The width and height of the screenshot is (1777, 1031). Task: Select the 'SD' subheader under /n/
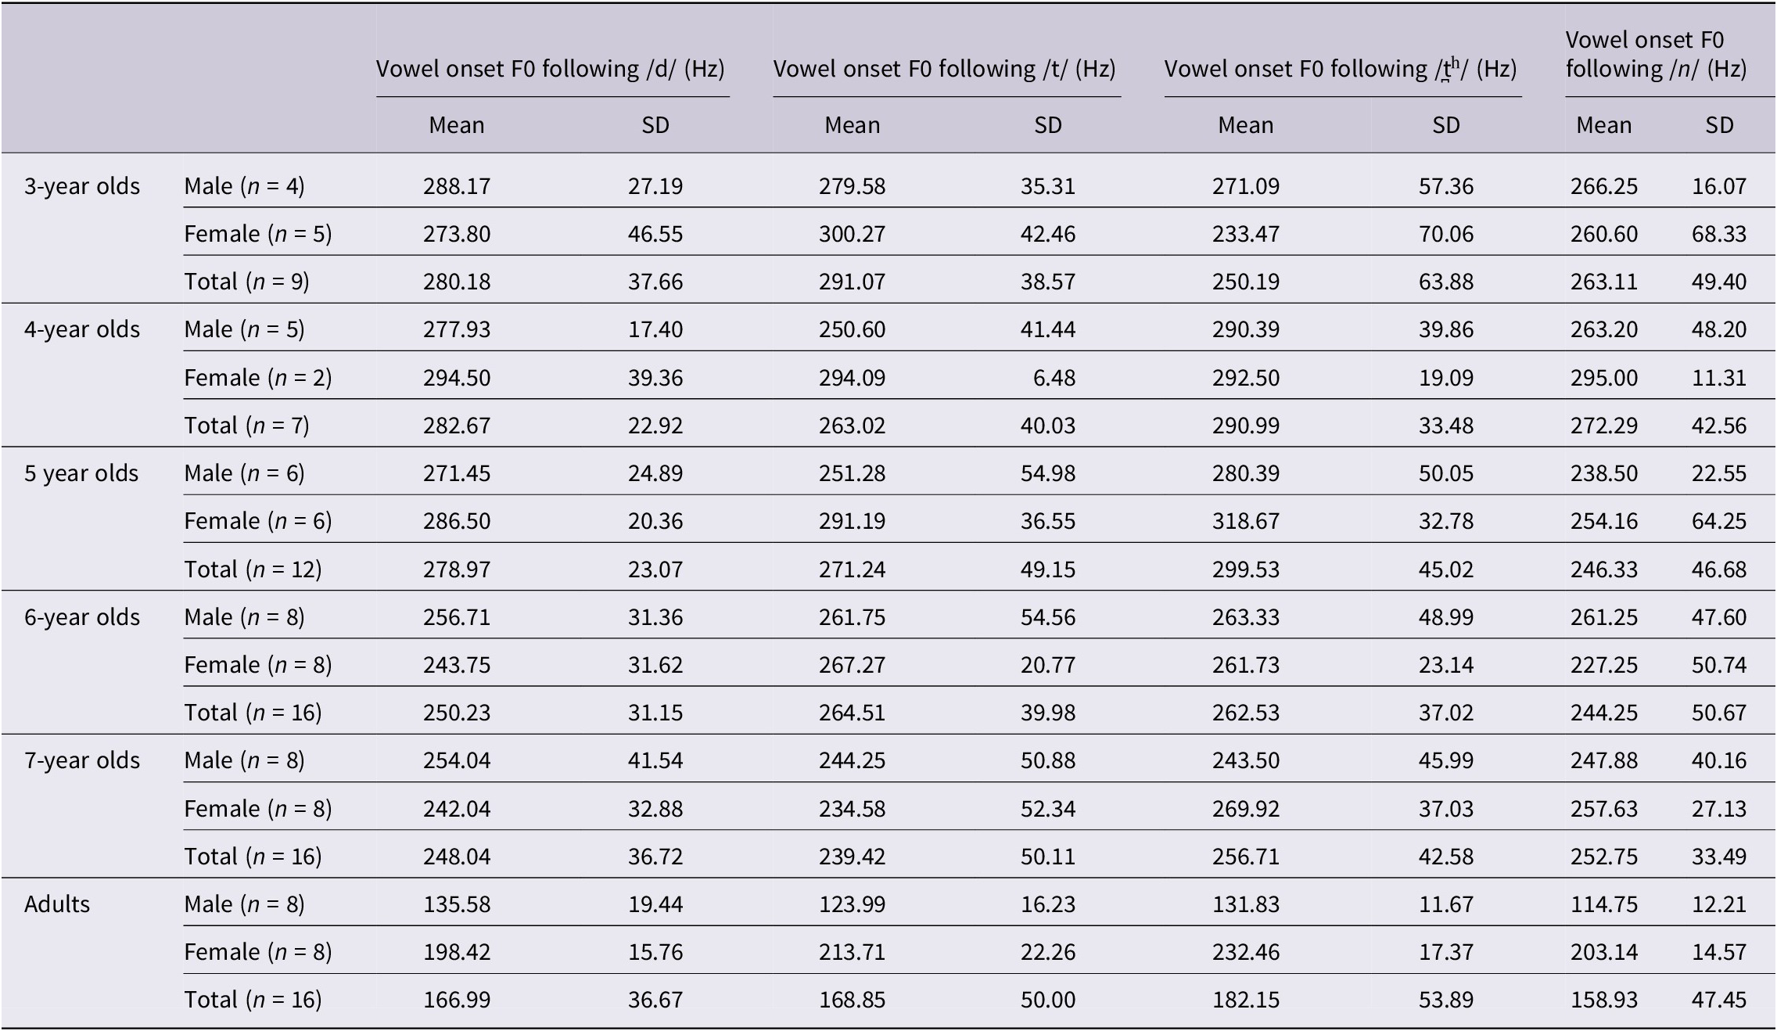click(x=1720, y=125)
